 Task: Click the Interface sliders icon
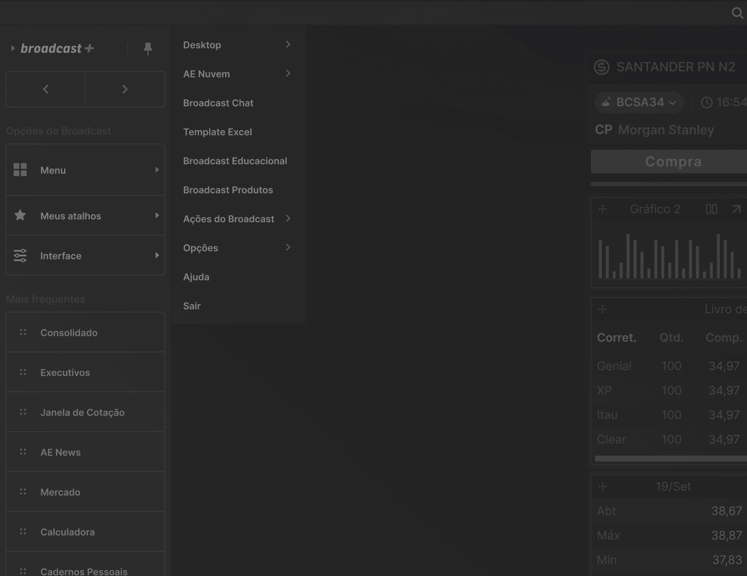point(20,256)
